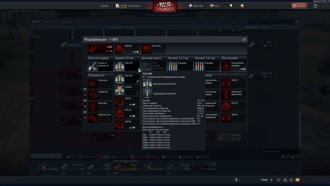Open the Golden Eagles balance 450
The height and width of the screenshot is (186, 330).
click(x=215, y=6)
